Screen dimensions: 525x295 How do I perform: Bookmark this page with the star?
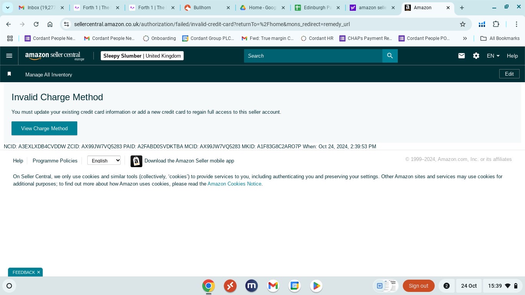tap(463, 24)
